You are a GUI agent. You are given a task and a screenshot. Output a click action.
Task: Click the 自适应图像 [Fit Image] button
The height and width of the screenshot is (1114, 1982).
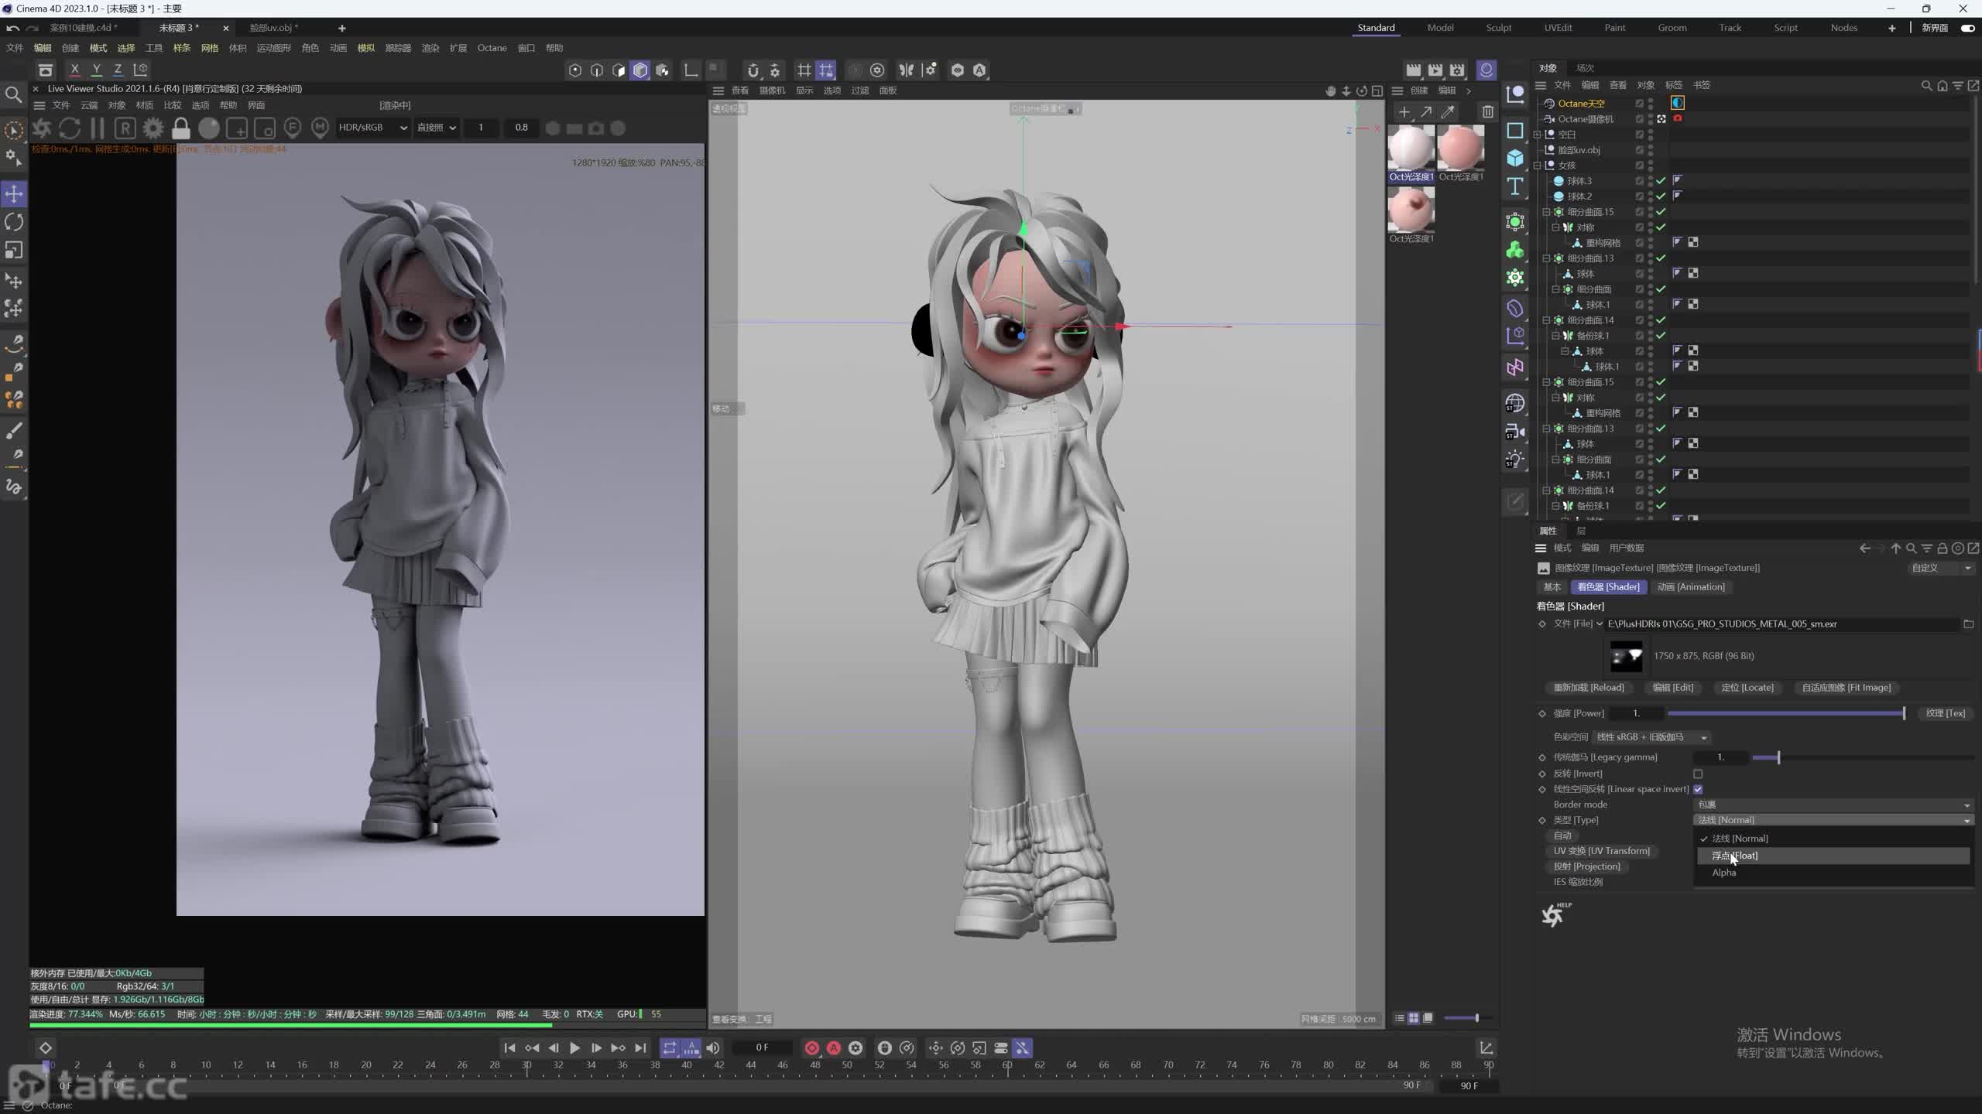1847,688
